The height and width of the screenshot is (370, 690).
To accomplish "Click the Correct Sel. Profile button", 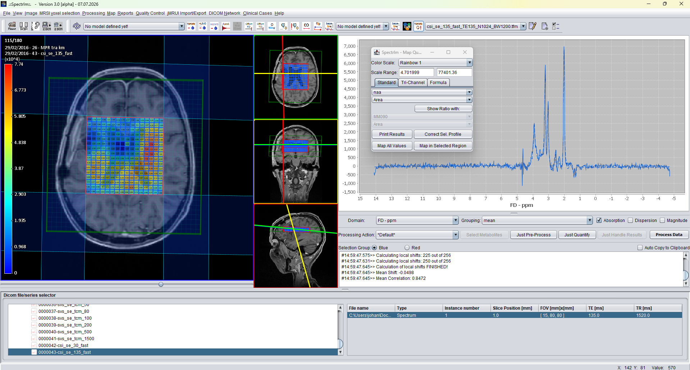I will pos(443,134).
